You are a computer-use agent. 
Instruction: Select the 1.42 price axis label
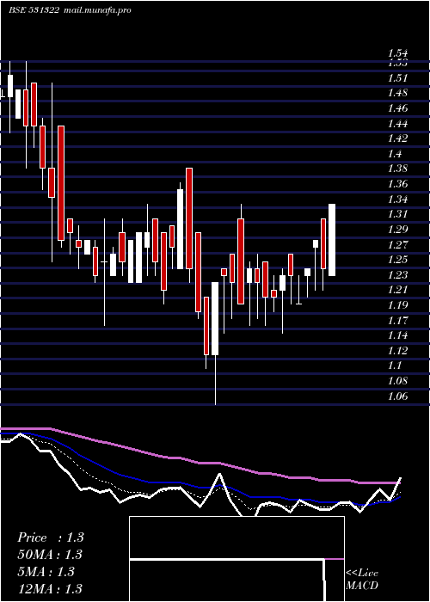click(397, 138)
